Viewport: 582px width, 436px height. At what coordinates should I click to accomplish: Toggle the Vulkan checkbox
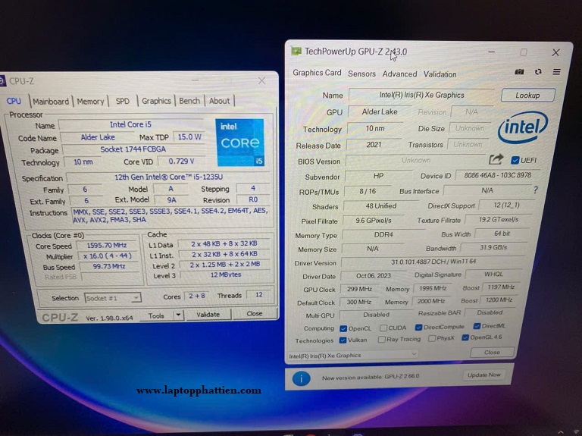pos(343,340)
